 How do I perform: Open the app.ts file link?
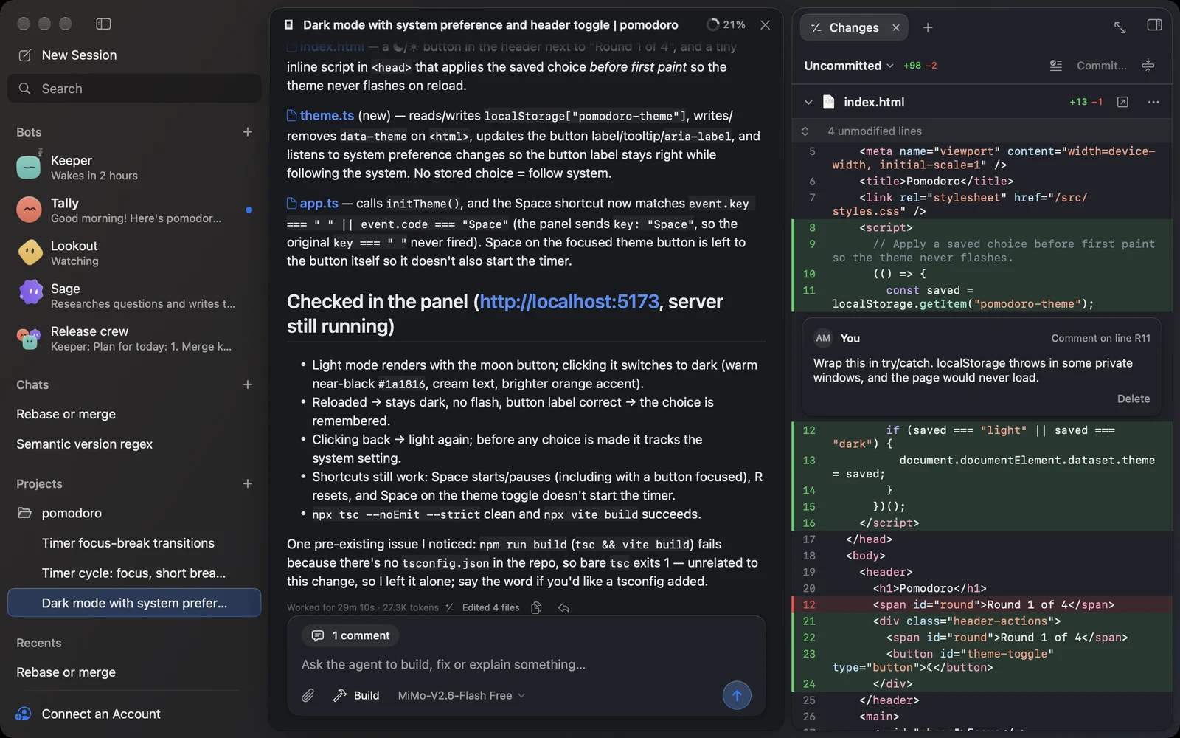point(313,204)
